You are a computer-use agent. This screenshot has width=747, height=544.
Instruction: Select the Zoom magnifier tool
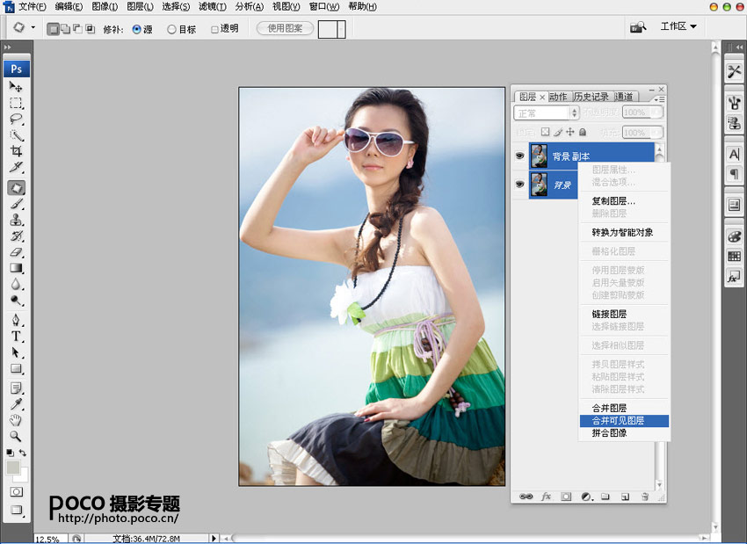click(x=16, y=436)
